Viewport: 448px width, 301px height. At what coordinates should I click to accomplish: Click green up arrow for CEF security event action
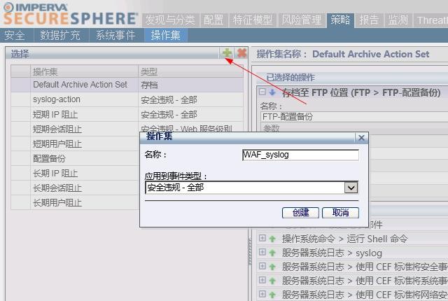click(x=272, y=267)
